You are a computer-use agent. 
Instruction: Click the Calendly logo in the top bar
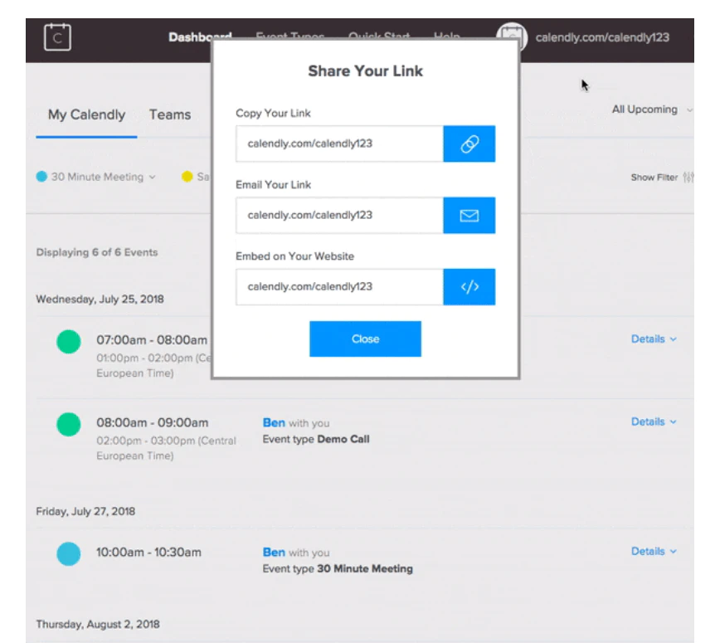click(56, 35)
